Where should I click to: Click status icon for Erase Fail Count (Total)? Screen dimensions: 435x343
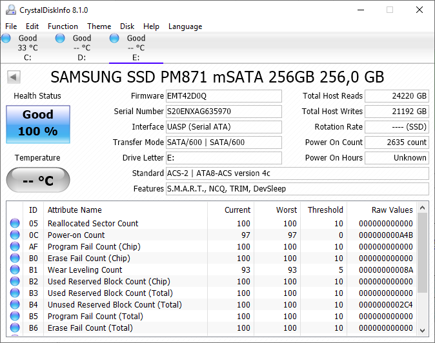[x=15, y=328]
